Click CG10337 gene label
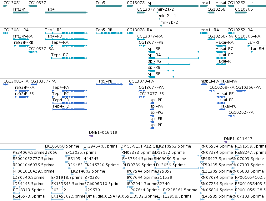This screenshot has width=266, height=201. (37, 3)
